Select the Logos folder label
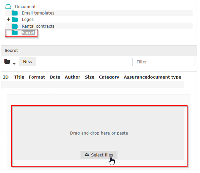The height and width of the screenshot is (173, 200). [x=28, y=20]
